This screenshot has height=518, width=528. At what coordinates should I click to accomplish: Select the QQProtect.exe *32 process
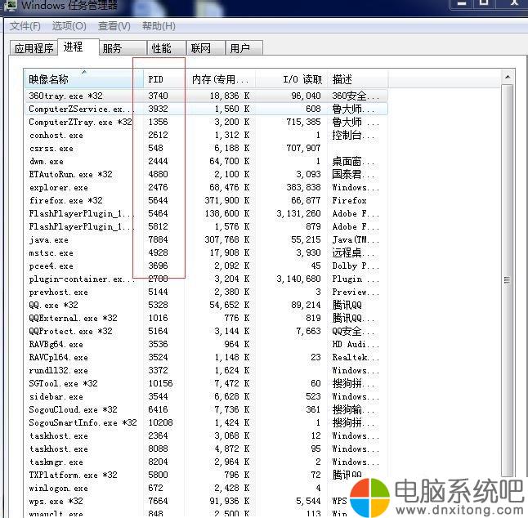coord(206,331)
